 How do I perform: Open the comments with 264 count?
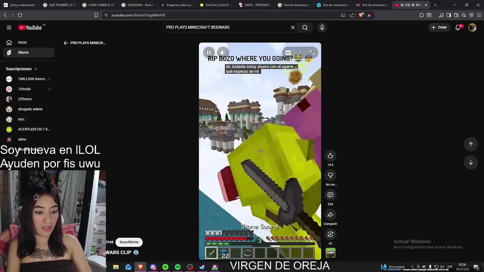(x=330, y=195)
